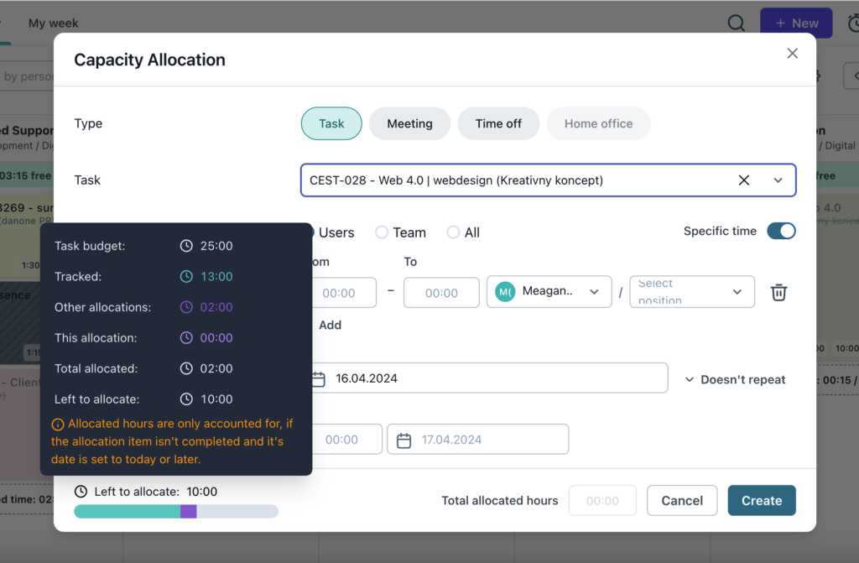Click clock icon beside Left to allocate: 10:00
859x563 pixels.
[81, 491]
